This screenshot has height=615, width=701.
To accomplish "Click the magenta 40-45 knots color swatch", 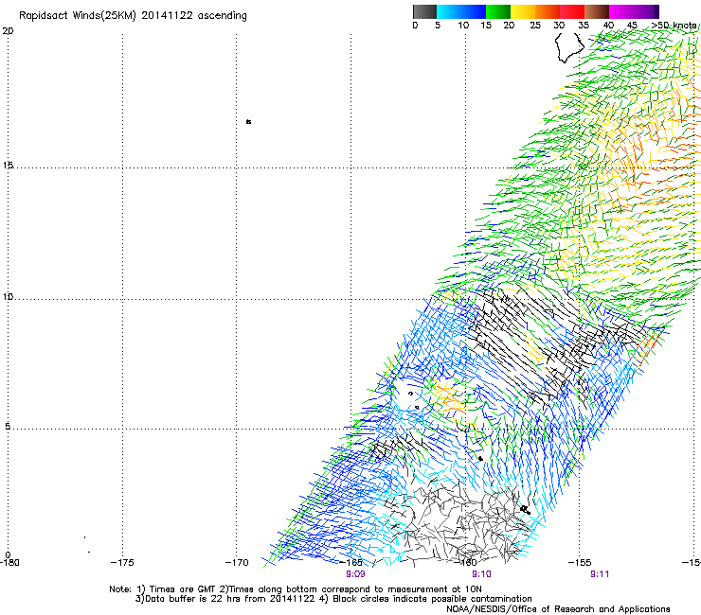I will point(621,11).
